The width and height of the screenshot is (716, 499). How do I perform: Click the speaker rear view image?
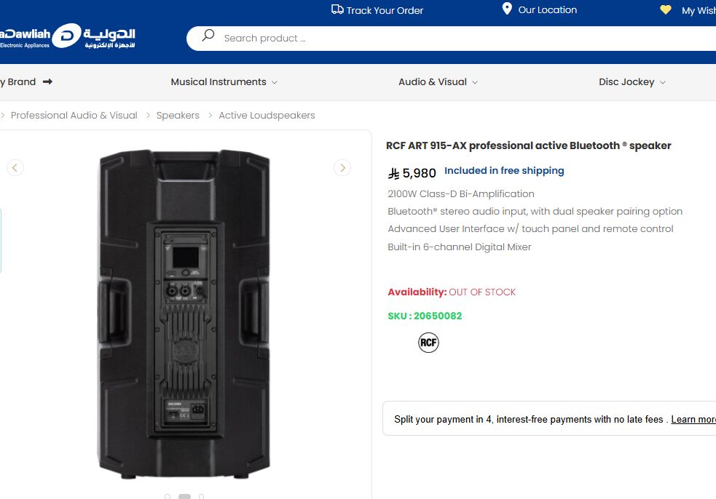(x=184, y=314)
